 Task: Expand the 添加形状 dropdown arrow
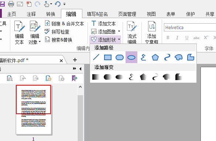(x=119, y=39)
